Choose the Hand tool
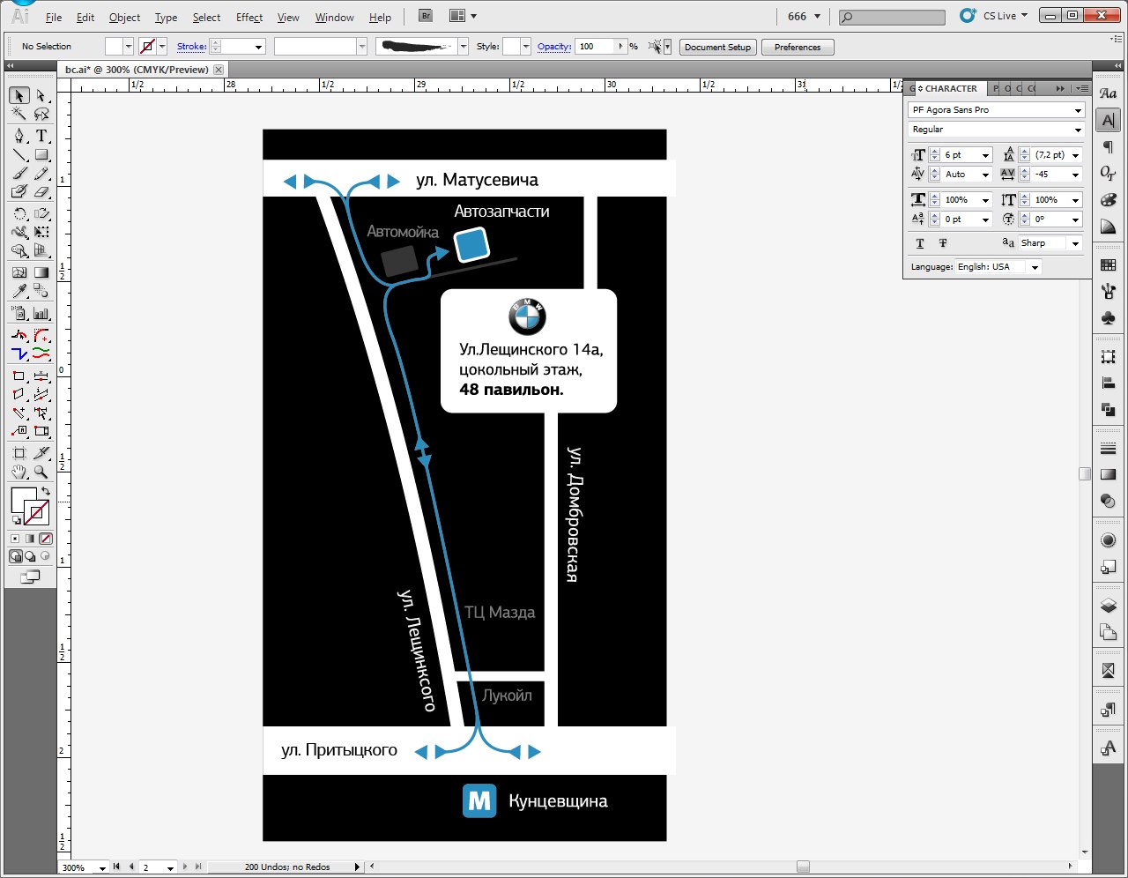1128x878 pixels. (x=19, y=472)
